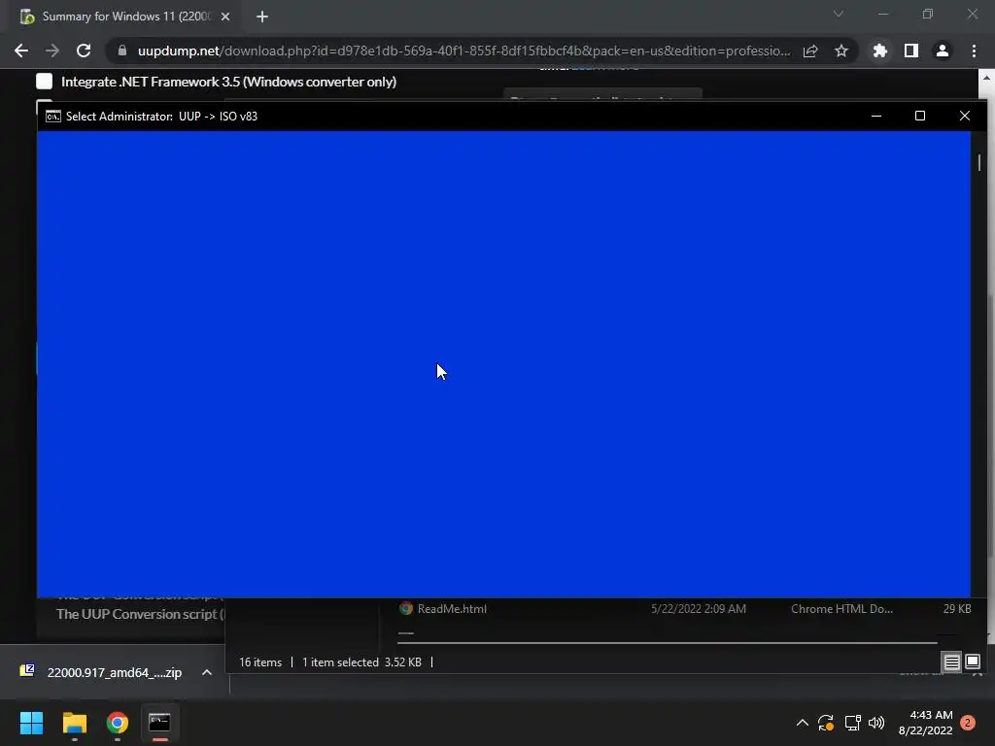Switch File Explorer to large icons view
The image size is (995, 746).
972,662
